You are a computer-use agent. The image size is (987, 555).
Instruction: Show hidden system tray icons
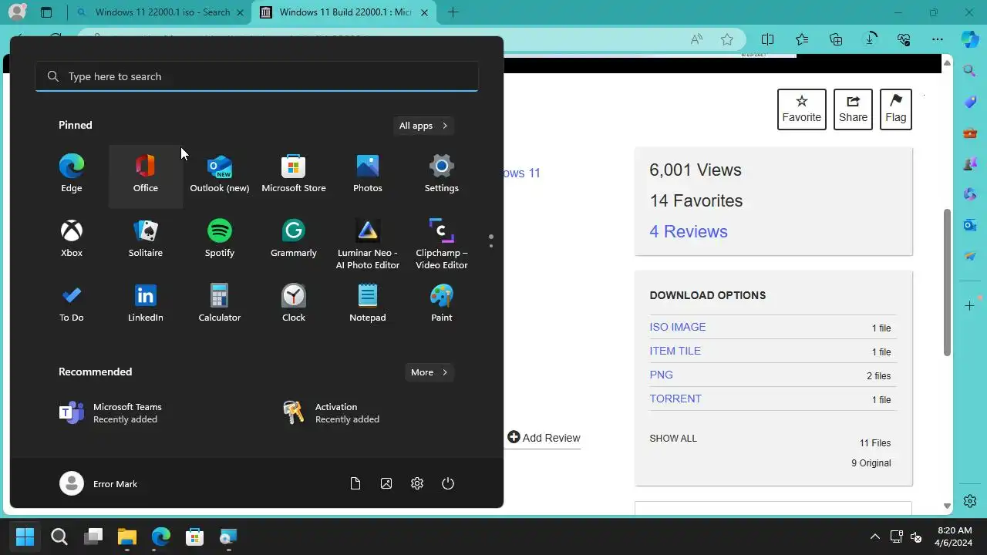[874, 536]
